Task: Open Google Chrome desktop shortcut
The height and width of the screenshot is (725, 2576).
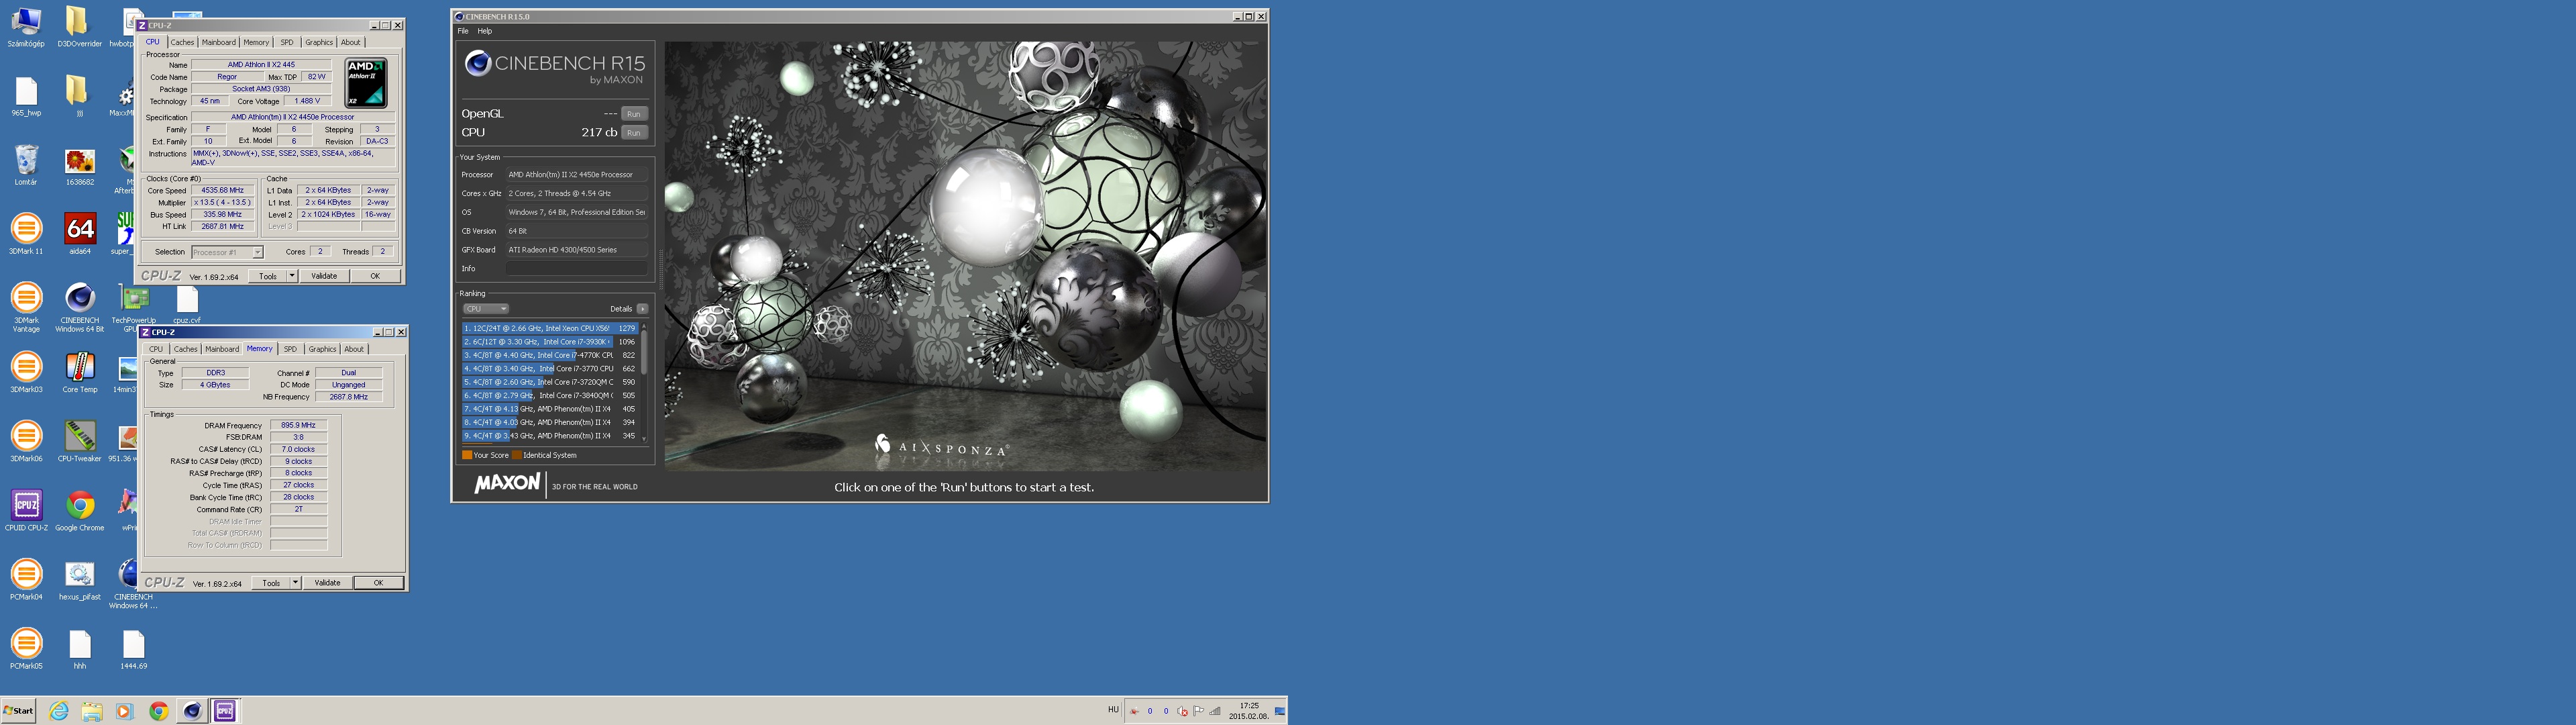Action: pyautogui.click(x=79, y=511)
